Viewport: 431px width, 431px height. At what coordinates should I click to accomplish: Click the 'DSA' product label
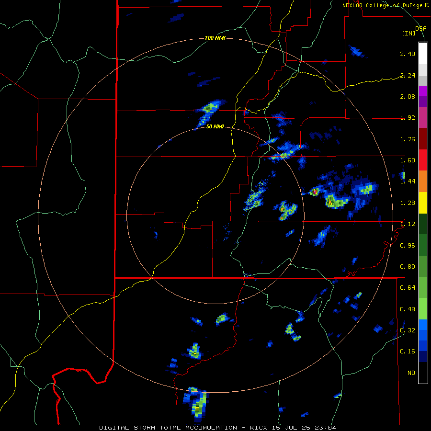(421, 29)
